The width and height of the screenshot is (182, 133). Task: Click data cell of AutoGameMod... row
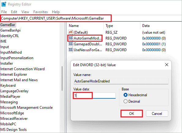tap(154, 38)
